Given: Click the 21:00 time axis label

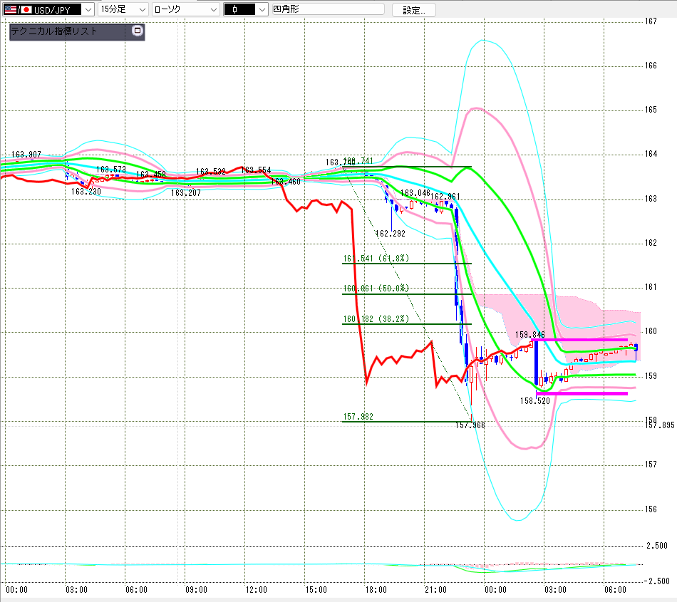Looking at the screenshot, I should point(435,590).
